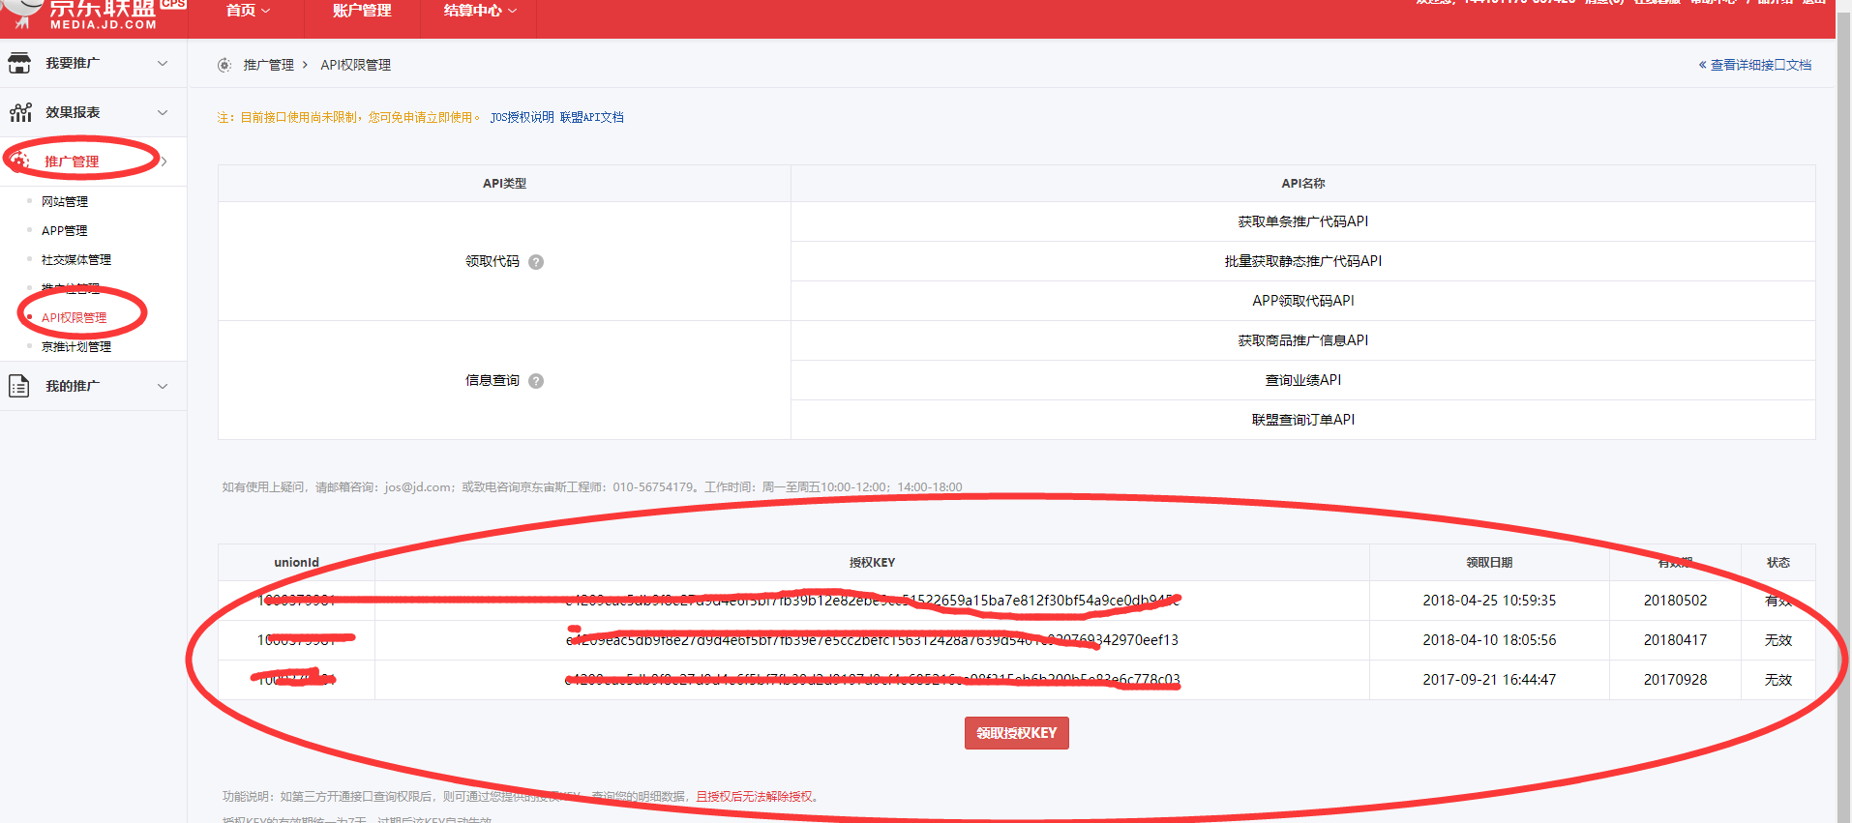Click the API名称 column header
Screen dimensions: 1852x823
[1303, 184]
